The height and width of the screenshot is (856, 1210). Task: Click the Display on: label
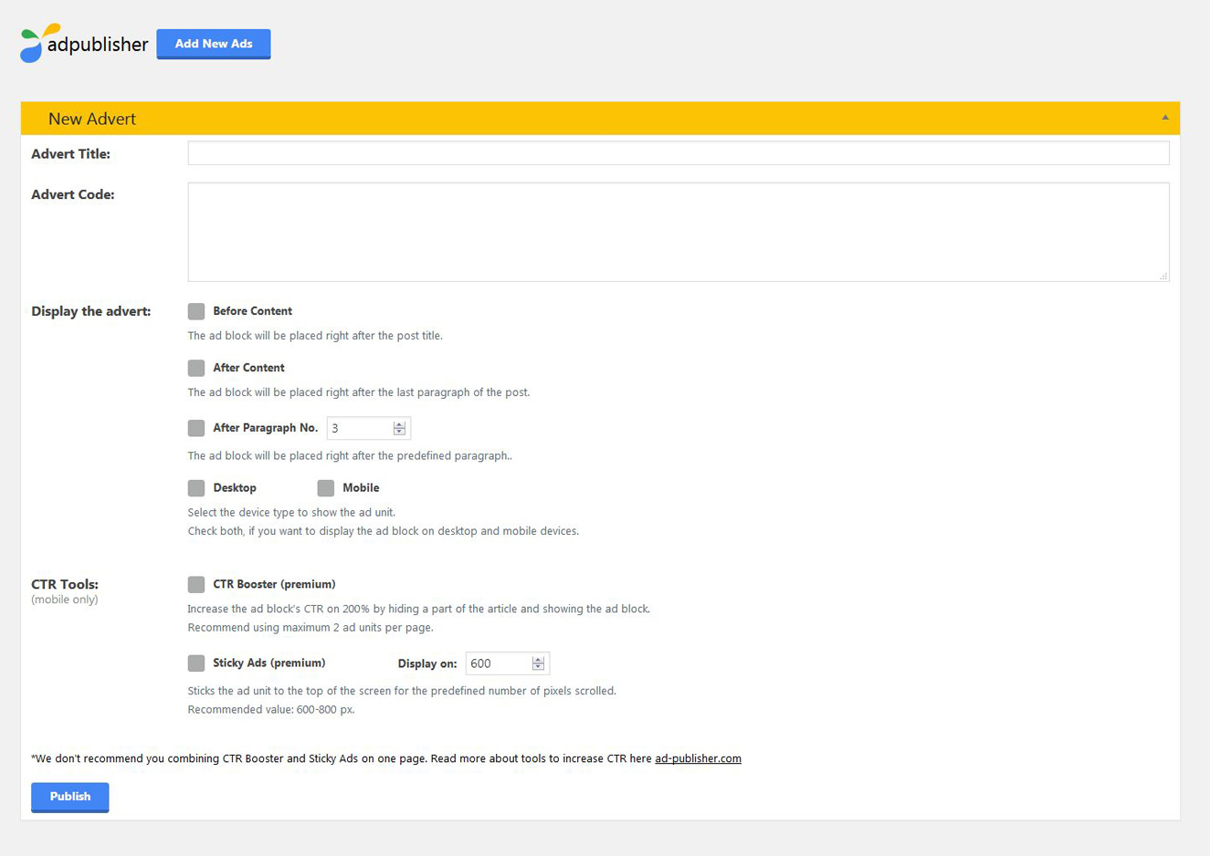coord(427,663)
